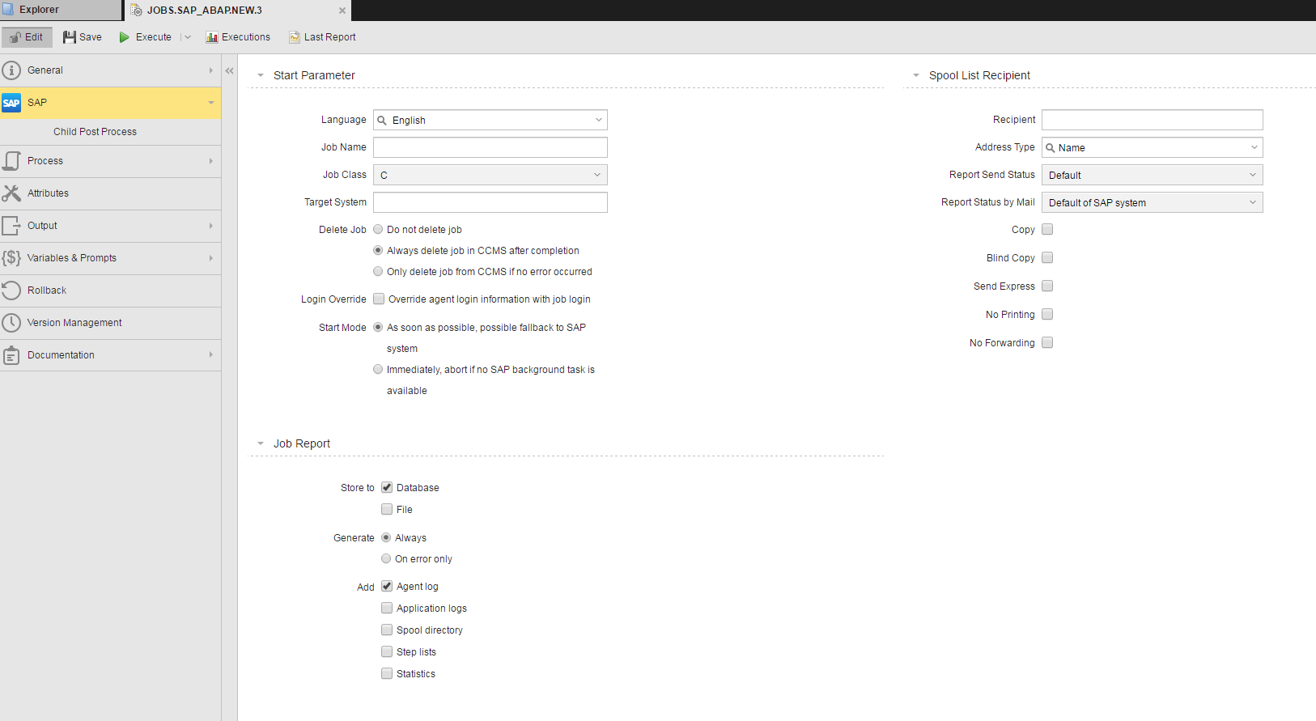1316x721 pixels.
Task: Open the Child Post Process page
Action: pos(95,132)
